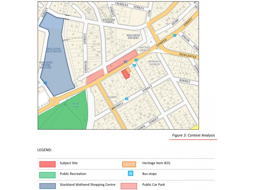
Task: Click the red Subject Site polygon on map
Action: click(125, 74)
